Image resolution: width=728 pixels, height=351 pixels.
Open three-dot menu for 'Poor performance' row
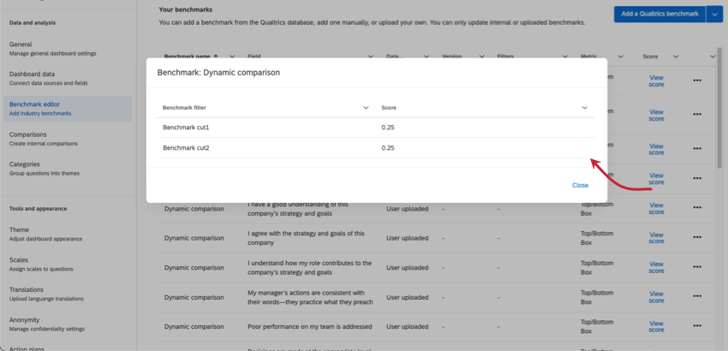[x=696, y=326]
